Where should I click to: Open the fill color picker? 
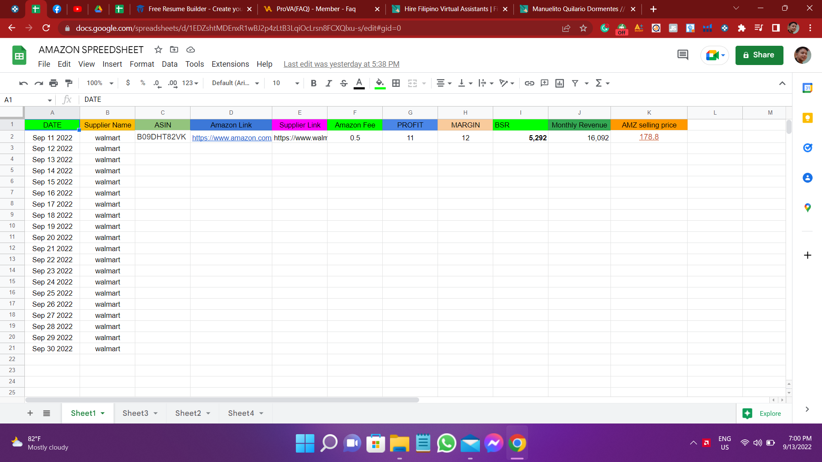pyautogui.click(x=380, y=83)
